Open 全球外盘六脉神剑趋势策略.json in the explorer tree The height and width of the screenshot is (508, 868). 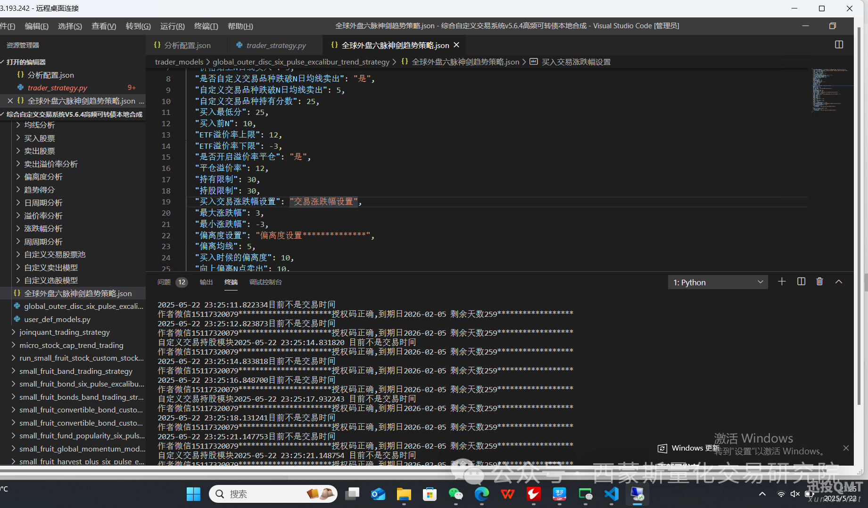pyautogui.click(x=78, y=293)
